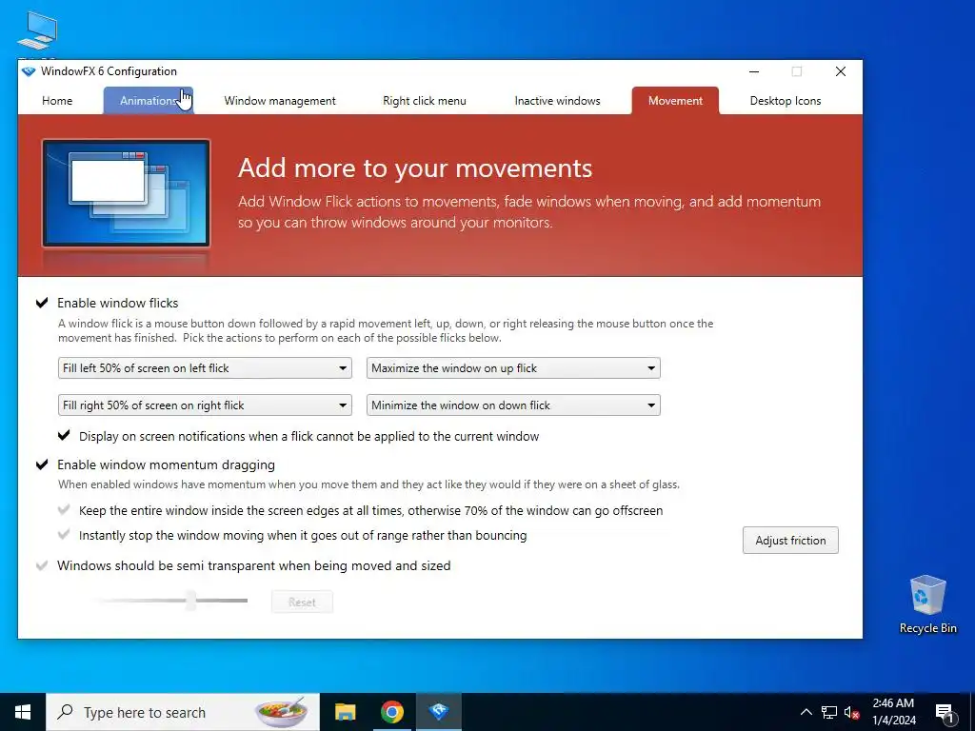Switch to the Animations tab

(149, 101)
